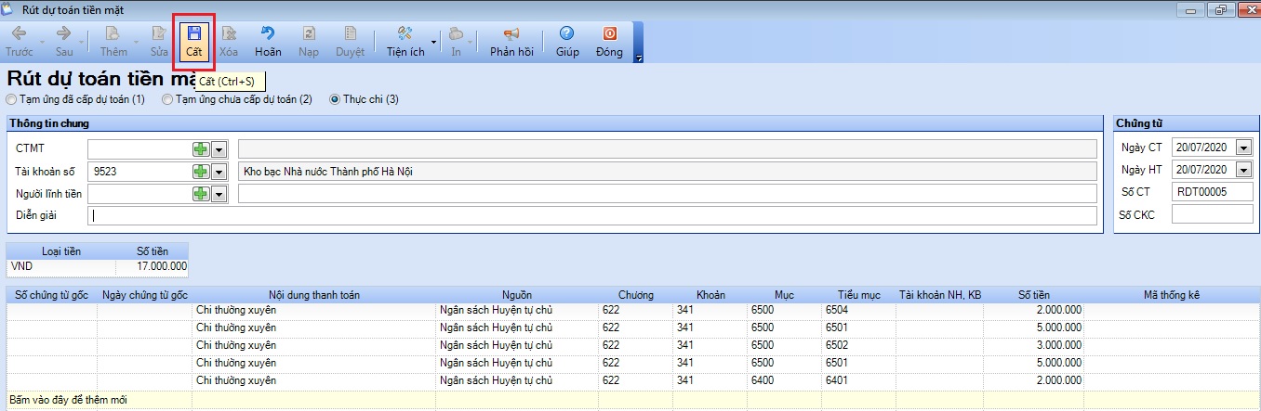Viewport: 1261px width, 411px height.
Task: Expand the Người lĩnh tiền dropdown arrow
Action: click(219, 194)
